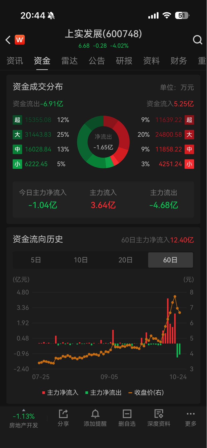Tap the green 小 outflow badge
The width and height of the screenshot is (207, 448).
point(17,164)
